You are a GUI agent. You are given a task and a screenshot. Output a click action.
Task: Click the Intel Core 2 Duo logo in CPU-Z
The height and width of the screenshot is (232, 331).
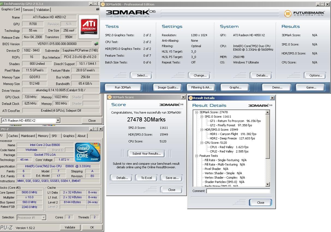(88, 152)
